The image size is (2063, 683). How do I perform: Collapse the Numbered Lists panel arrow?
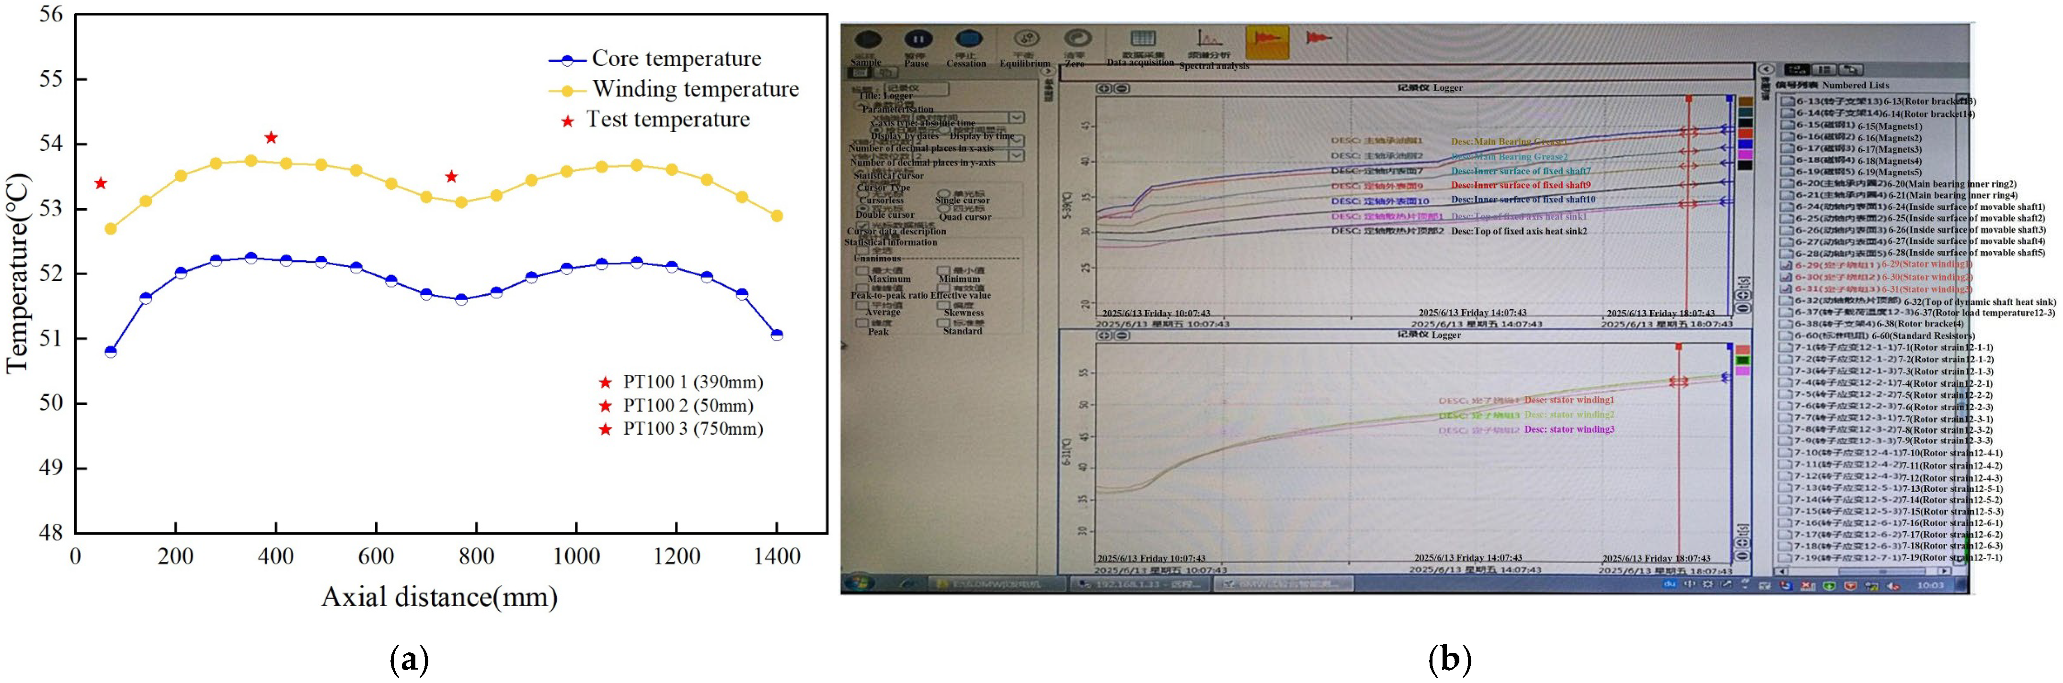[1766, 69]
